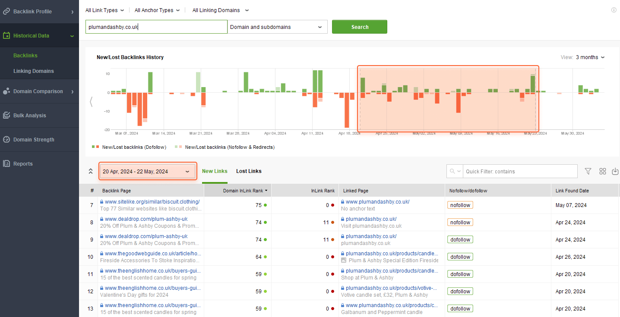Open plumandashby.co.uk/products/votive link row 12
This screenshot has height=317, width=620.
[392, 288]
